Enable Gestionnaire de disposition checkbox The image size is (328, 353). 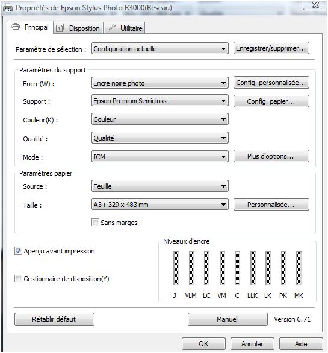tap(18, 279)
